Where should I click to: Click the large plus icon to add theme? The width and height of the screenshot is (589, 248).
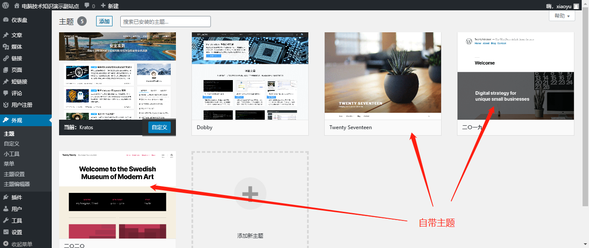pos(250,194)
